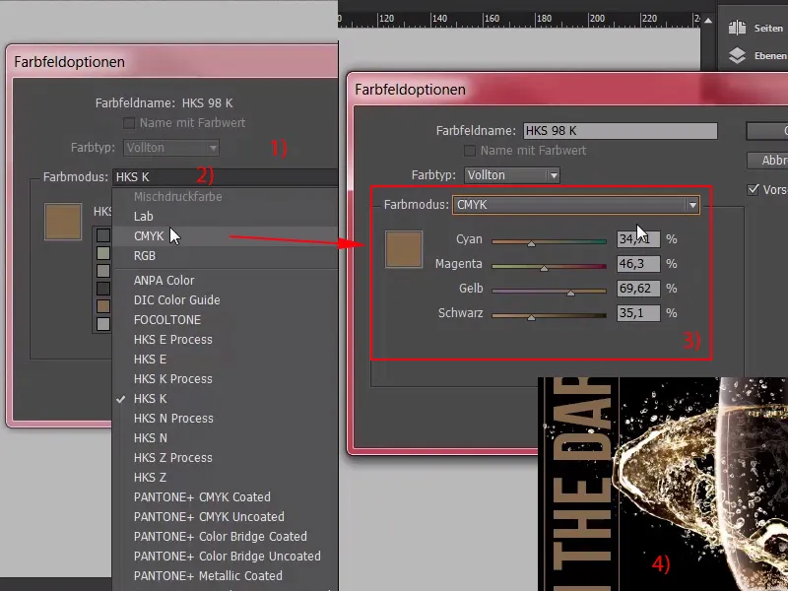Select PANTONE+ Color Bridge Uncoated library
Screen dimensions: 788x591
coord(228,557)
